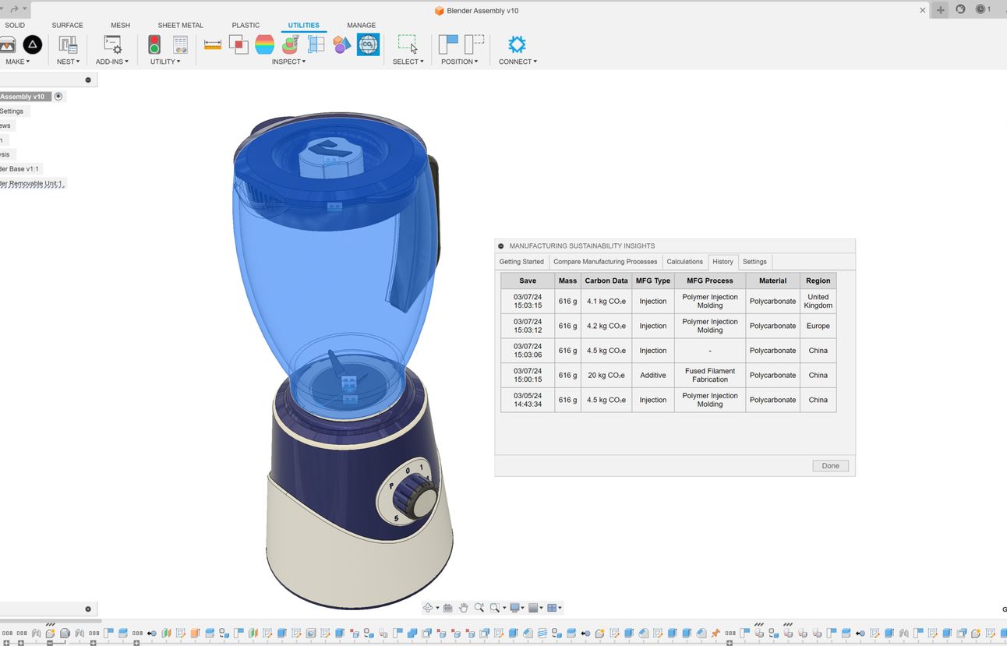The image size is (1007, 646).
Task: Collapse the Manufacturing Sustainability Insights panel
Action: point(501,246)
